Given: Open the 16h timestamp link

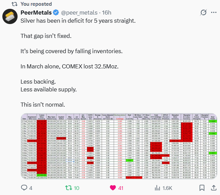Looking at the screenshot, I should click(x=107, y=13).
